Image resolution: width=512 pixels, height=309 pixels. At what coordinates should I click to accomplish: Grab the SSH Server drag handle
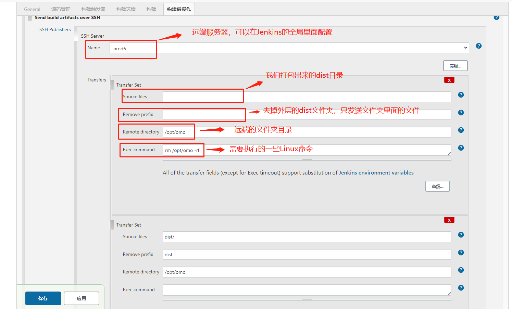(x=76, y=36)
